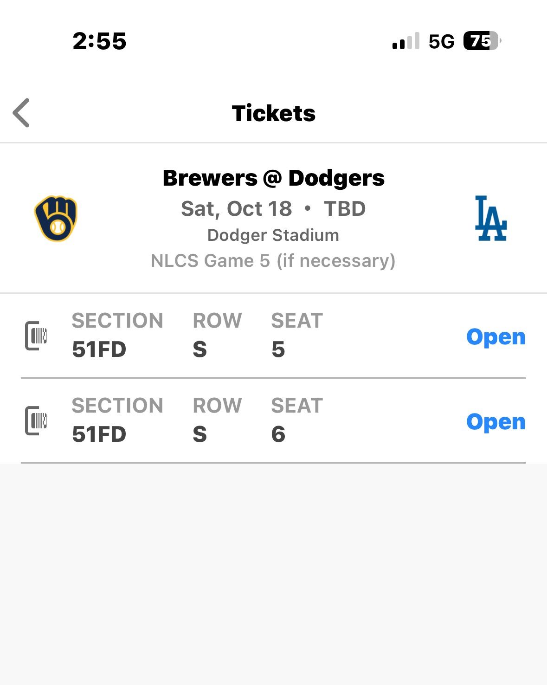The width and height of the screenshot is (547, 685).
Task: Tap the Dodger Stadium venue name
Action: 273,235
